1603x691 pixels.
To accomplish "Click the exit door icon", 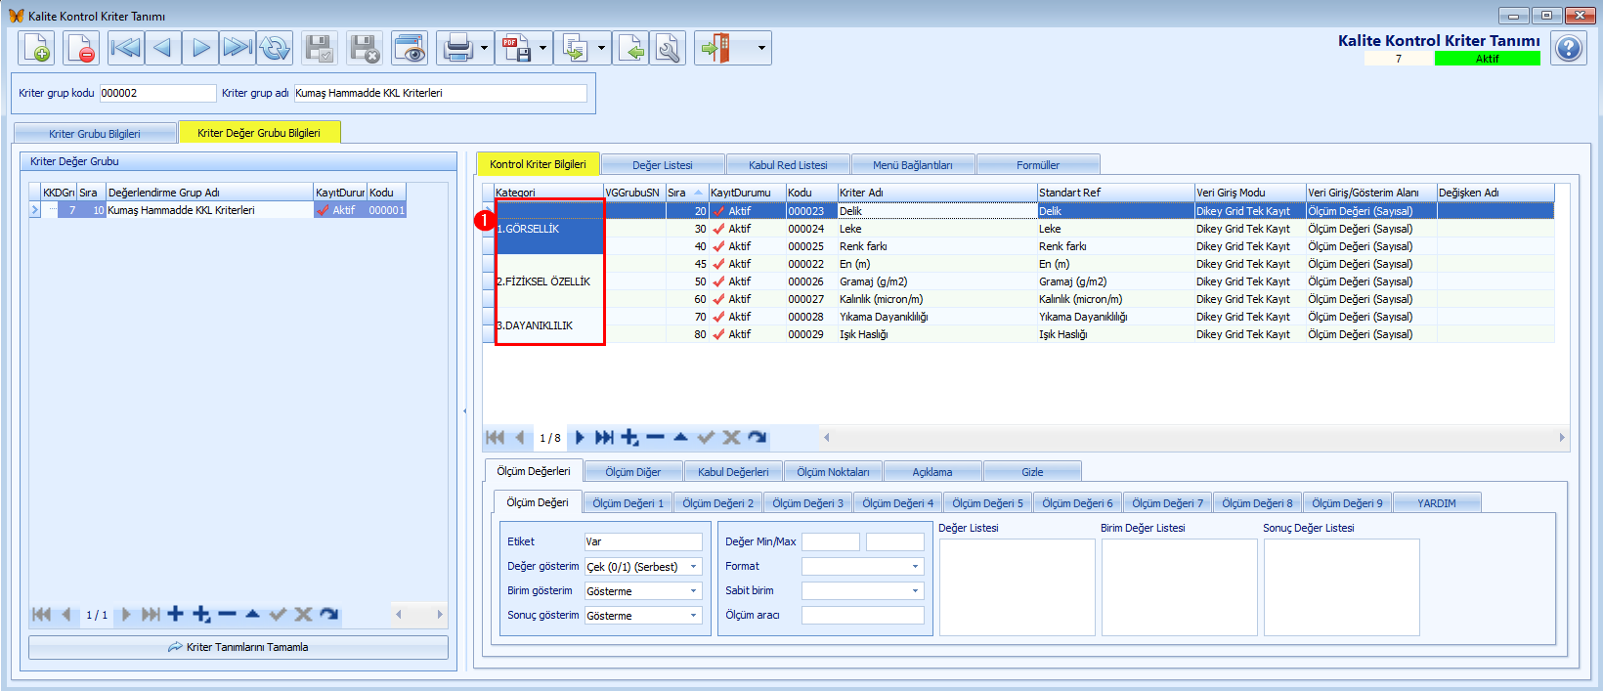I will click(715, 48).
